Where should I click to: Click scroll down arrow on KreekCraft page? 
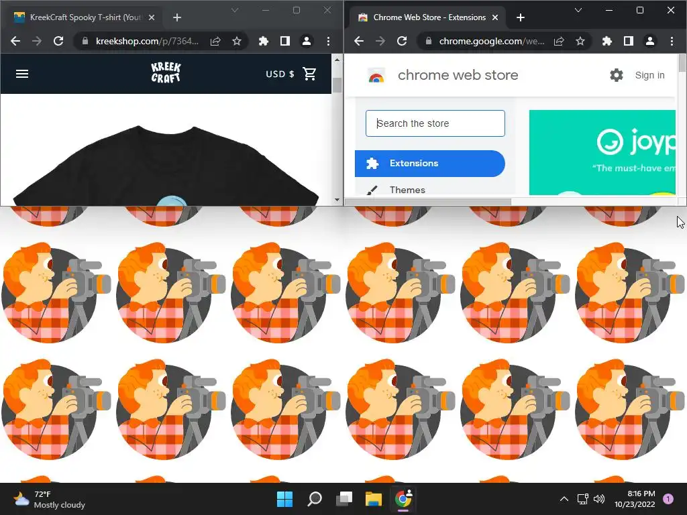tap(337, 200)
